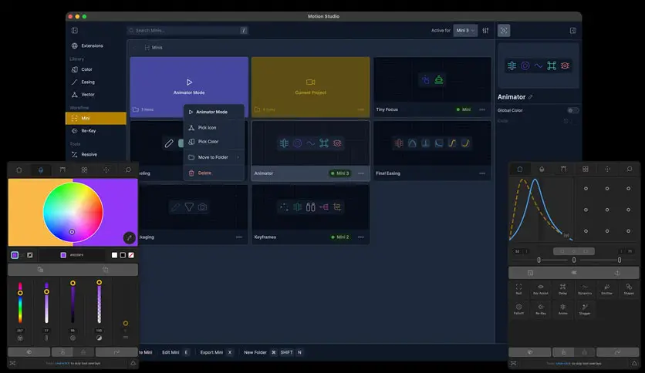Click the Mini badge on Tiny Focus
This screenshot has width=645, height=373.
click(x=464, y=109)
